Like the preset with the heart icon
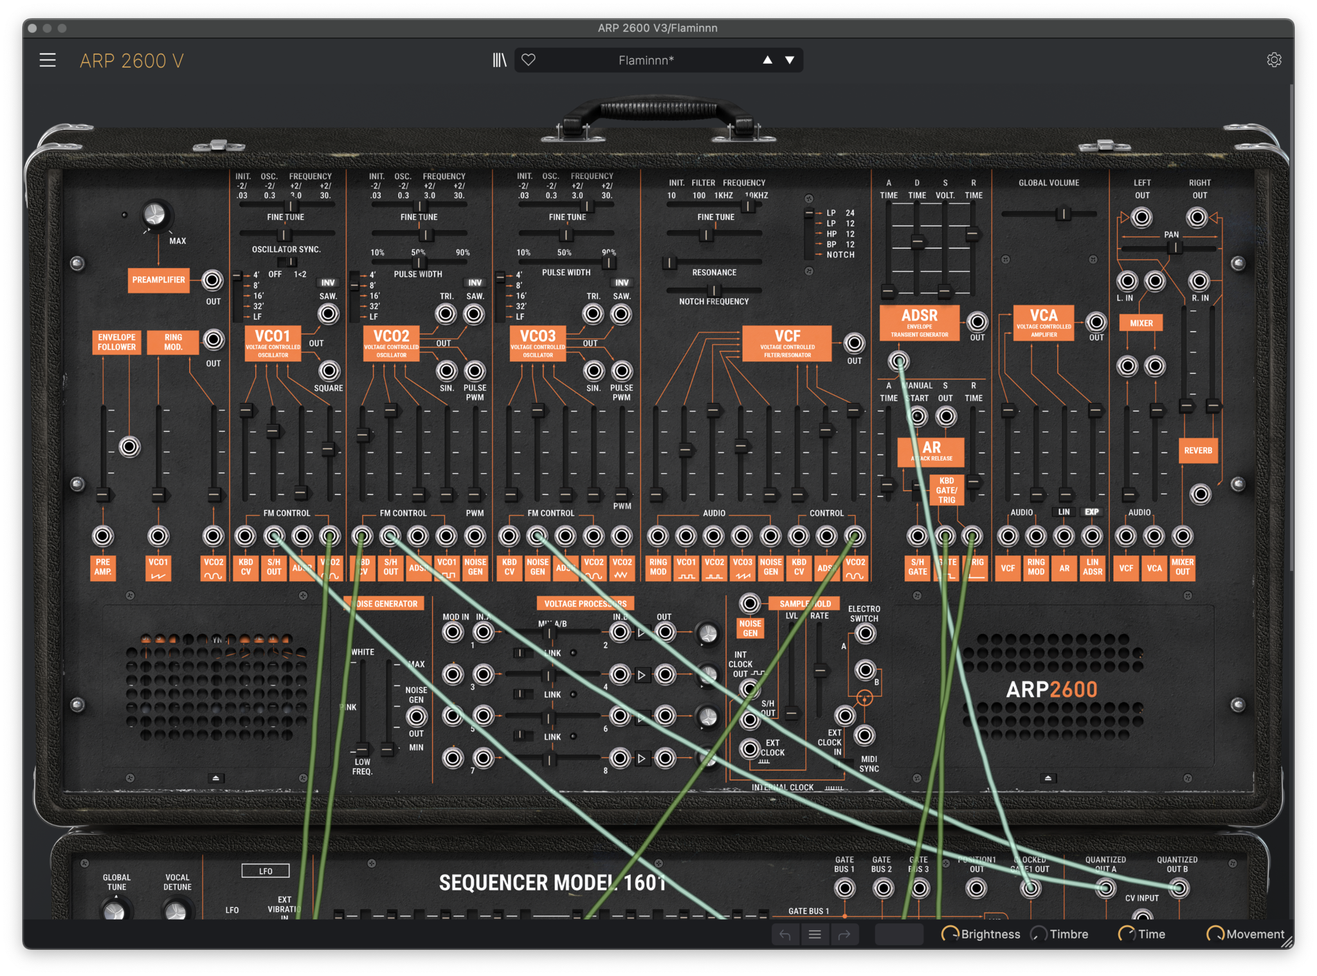The height and width of the screenshot is (976, 1317). click(529, 60)
